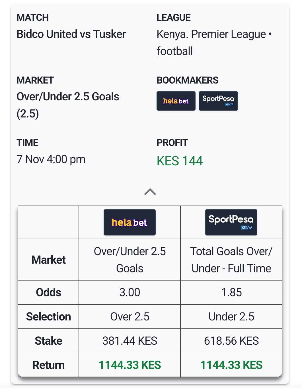
Task: Open the Over 2.5 selection cell for helabet
Action: coord(130,316)
